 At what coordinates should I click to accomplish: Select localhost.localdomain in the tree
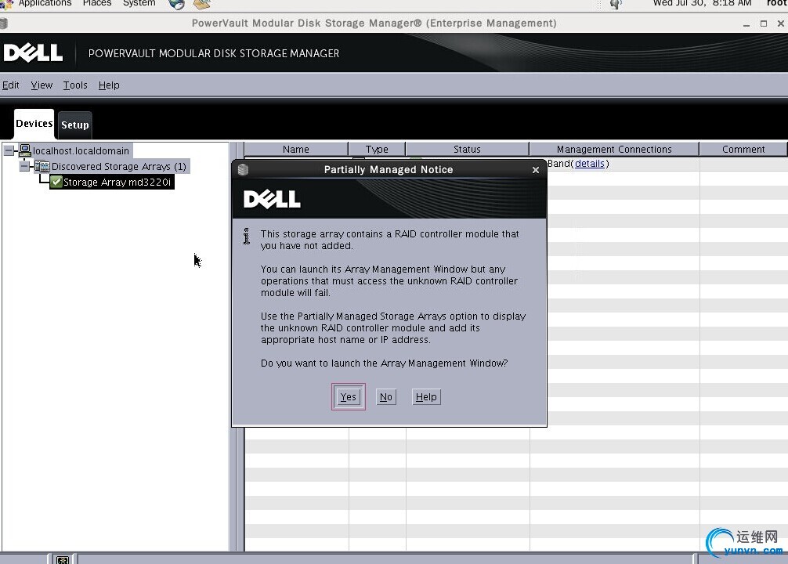coord(81,151)
